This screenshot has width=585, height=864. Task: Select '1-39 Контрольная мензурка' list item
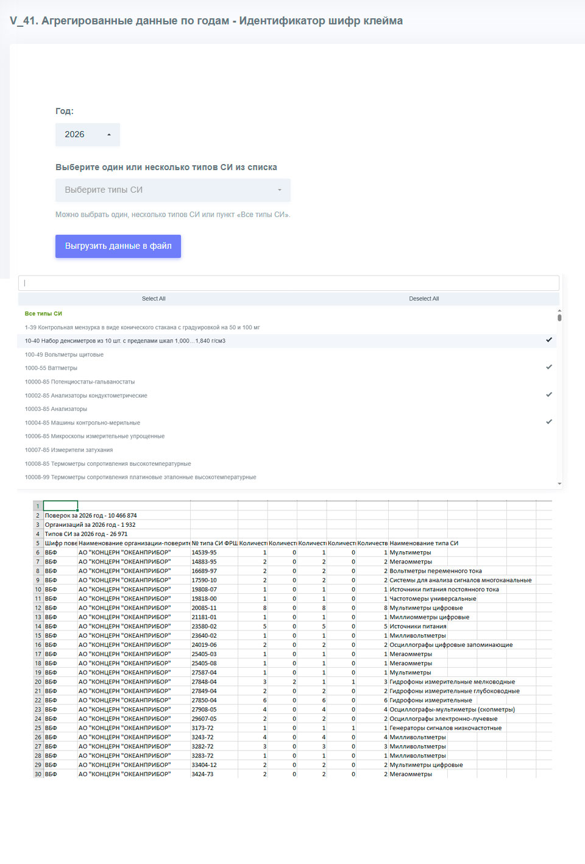click(142, 327)
